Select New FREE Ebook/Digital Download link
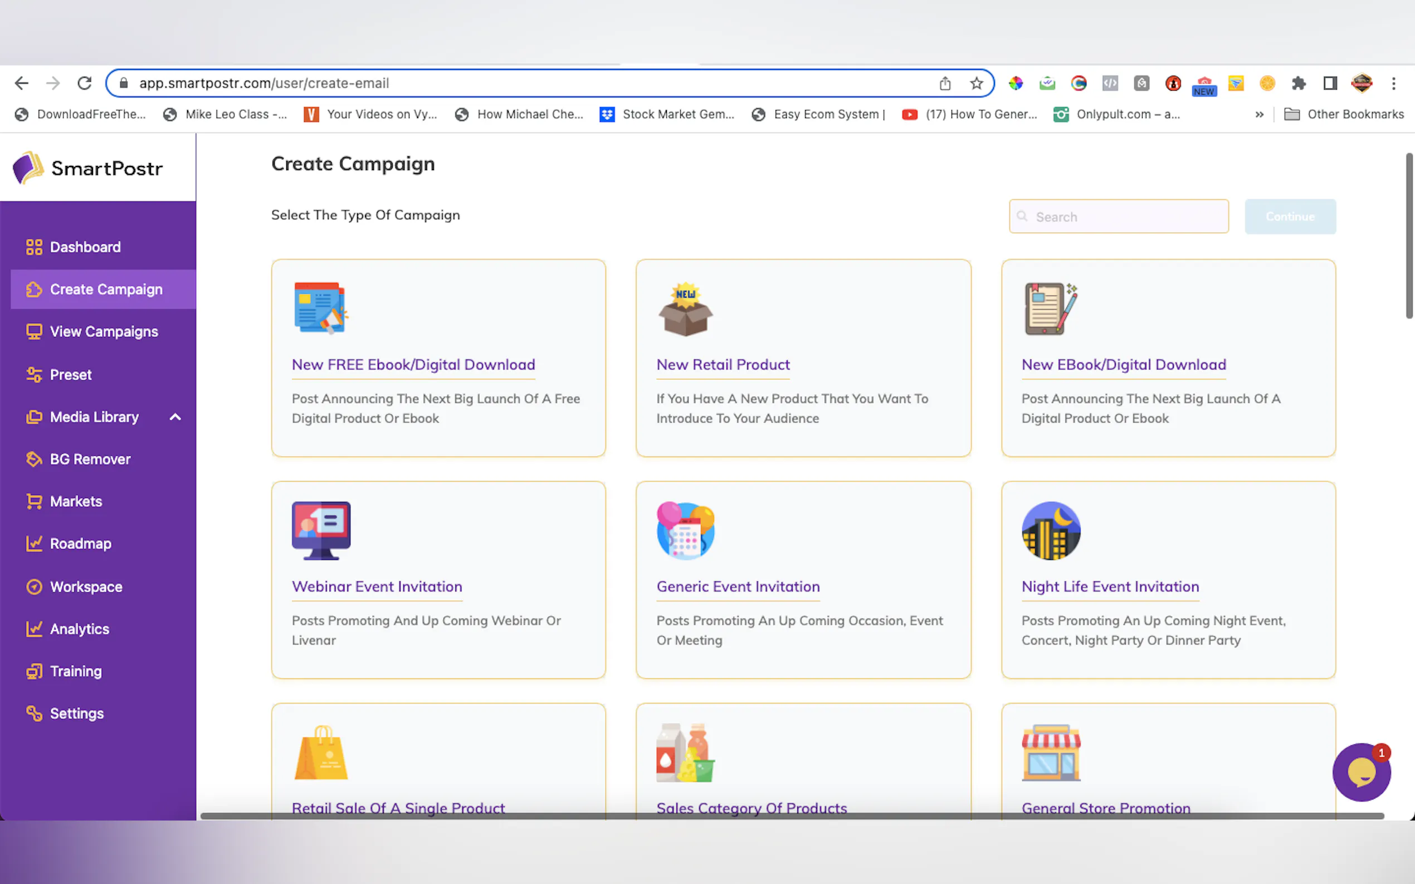The image size is (1415, 884). pyautogui.click(x=413, y=364)
